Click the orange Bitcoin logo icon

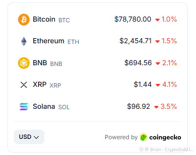[x=24, y=19]
